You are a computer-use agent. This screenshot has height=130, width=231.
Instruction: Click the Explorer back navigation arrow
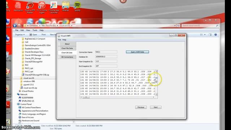15,26
